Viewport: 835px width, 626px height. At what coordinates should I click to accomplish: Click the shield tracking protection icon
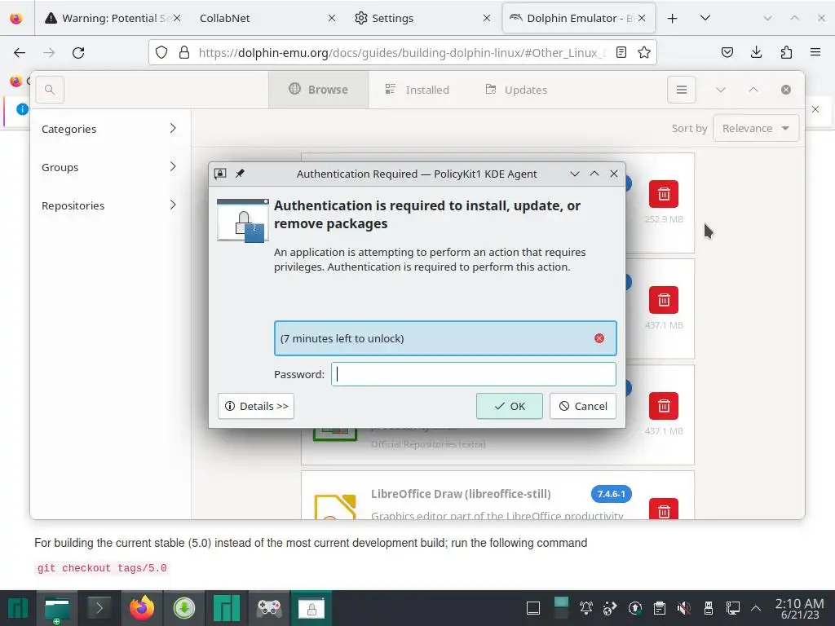coord(161,52)
